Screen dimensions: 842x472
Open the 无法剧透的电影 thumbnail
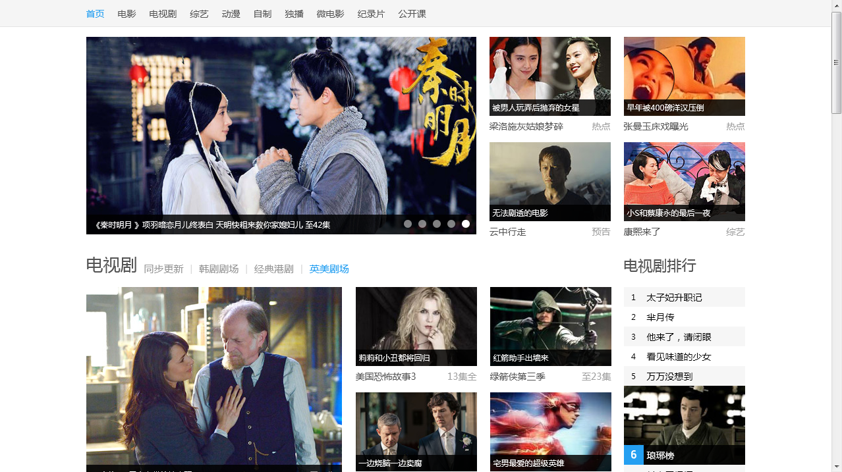[x=550, y=182]
